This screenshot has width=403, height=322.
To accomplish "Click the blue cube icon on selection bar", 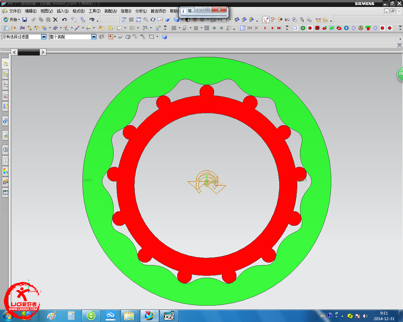I will coord(164,37).
